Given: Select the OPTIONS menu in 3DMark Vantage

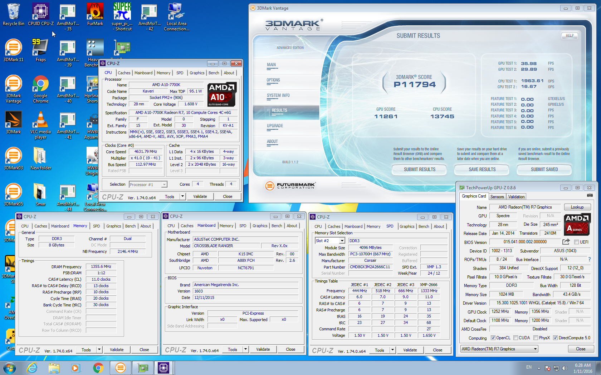Looking at the screenshot, I should point(273,80).
